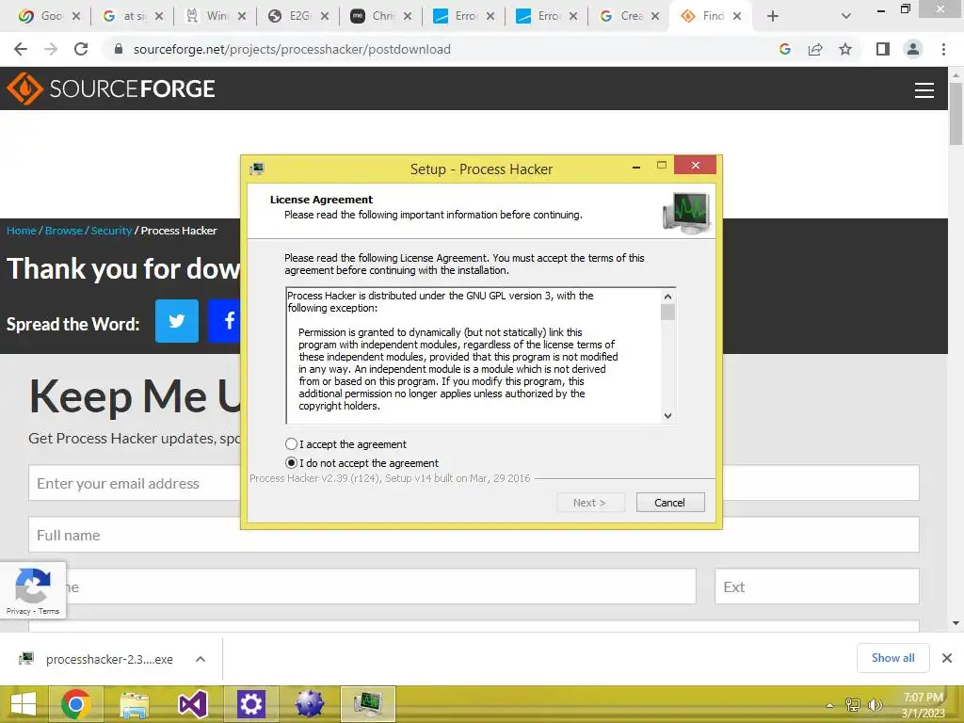
Task: Click the address bar URL
Action: 292,49
